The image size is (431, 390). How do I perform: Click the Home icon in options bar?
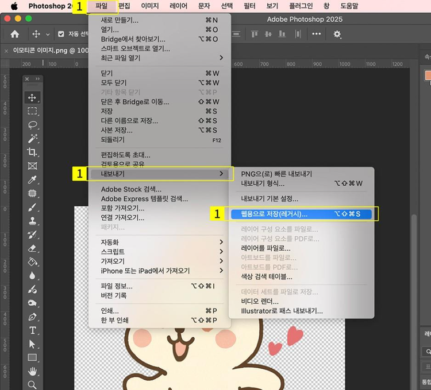click(15, 34)
